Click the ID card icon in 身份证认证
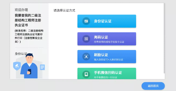 tap(86, 21)
